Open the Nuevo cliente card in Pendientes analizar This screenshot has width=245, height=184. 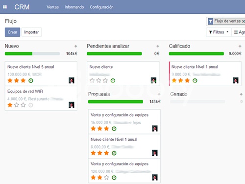(x=123, y=74)
